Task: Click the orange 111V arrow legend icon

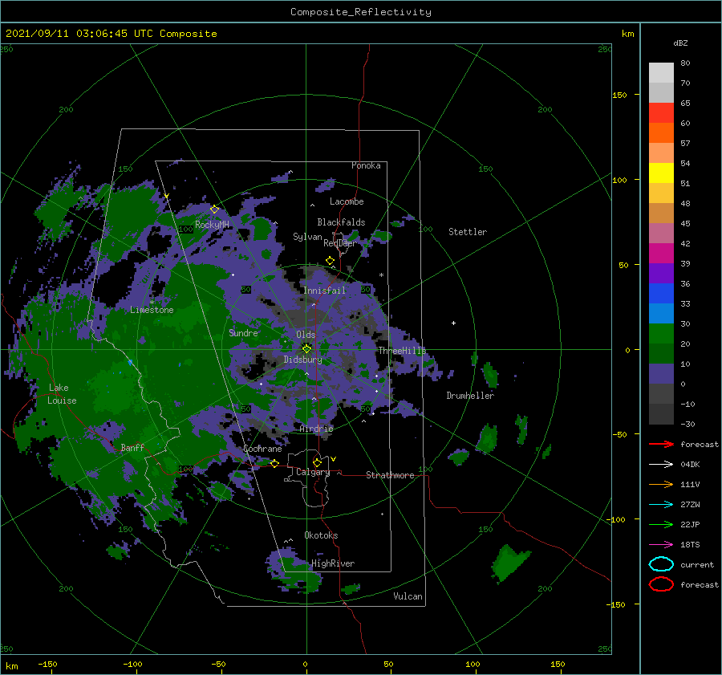Action: (x=661, y=484)
